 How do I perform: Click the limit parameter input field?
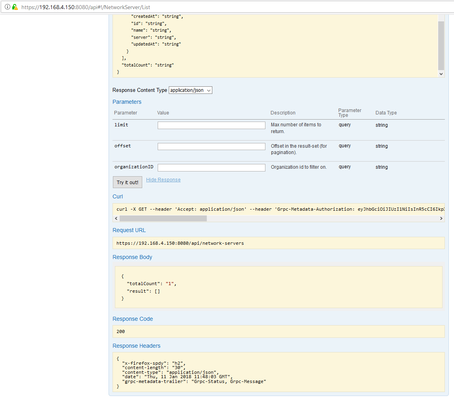click(x=212, y=125)
